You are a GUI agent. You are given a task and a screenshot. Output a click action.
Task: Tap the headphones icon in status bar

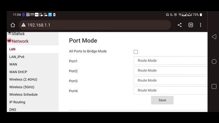point(167,15)
